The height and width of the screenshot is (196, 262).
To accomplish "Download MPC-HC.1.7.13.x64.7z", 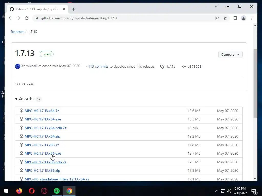I will [x=42, y=111].
